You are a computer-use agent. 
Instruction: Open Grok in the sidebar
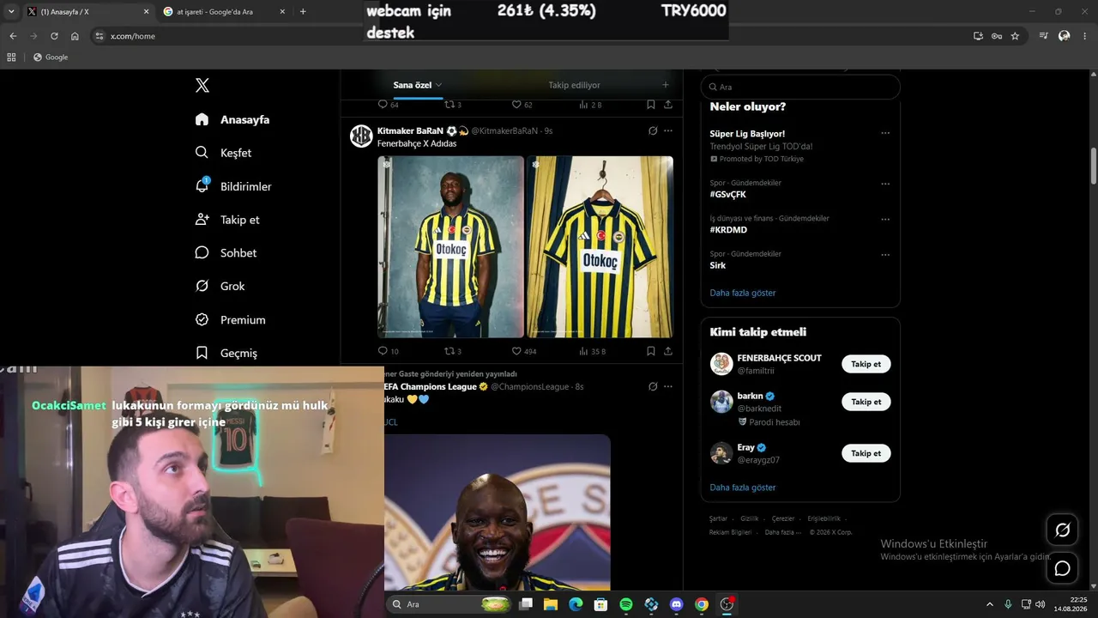click(x=220, y=286)
